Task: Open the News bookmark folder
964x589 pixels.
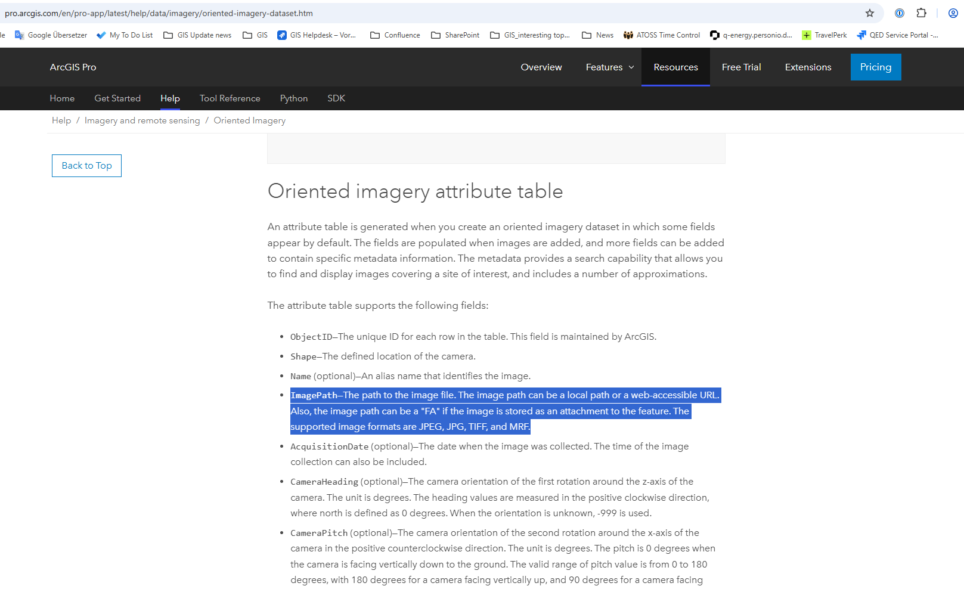Action: (x=598, y=35)
